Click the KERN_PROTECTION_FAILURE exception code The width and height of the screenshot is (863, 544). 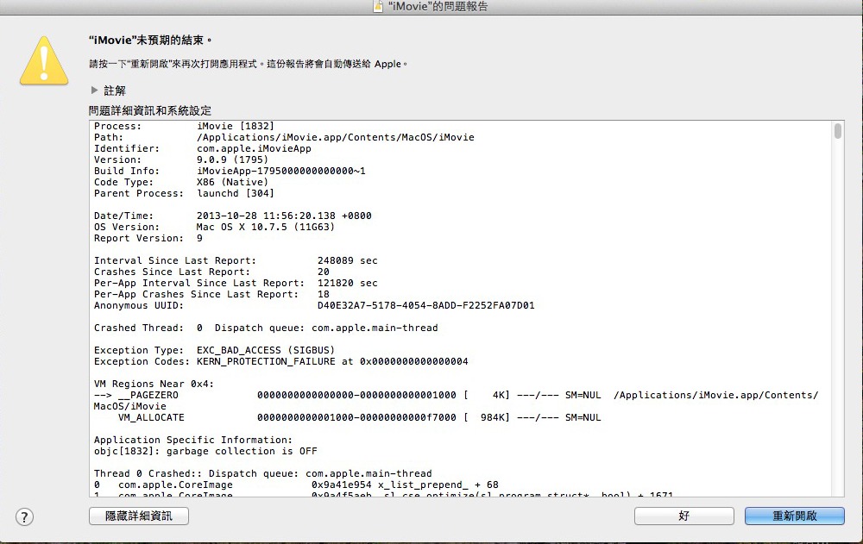coord(332,361)
